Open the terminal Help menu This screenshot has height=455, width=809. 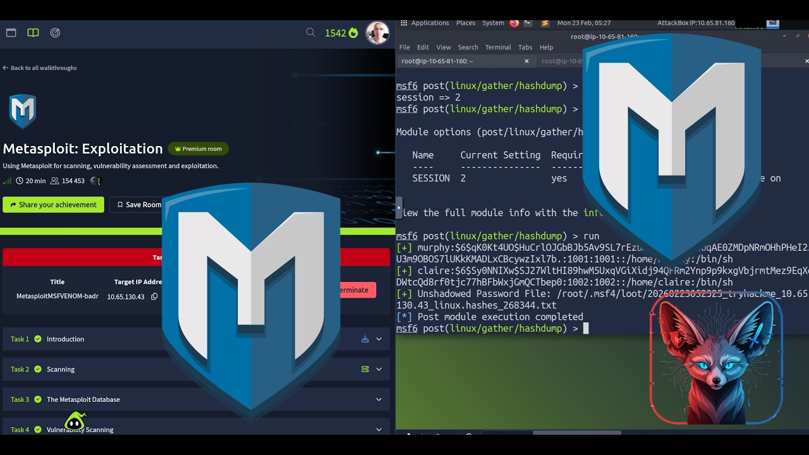click(546, 47)
